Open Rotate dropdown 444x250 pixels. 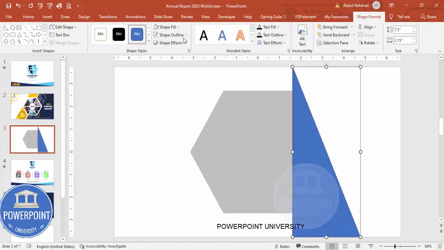[368, 43]
